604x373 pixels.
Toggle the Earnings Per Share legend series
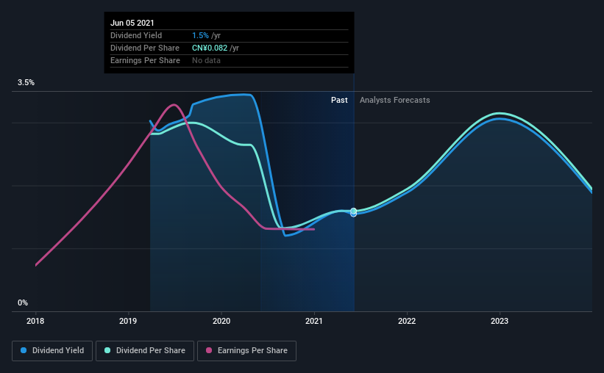(x=246, y=351)
